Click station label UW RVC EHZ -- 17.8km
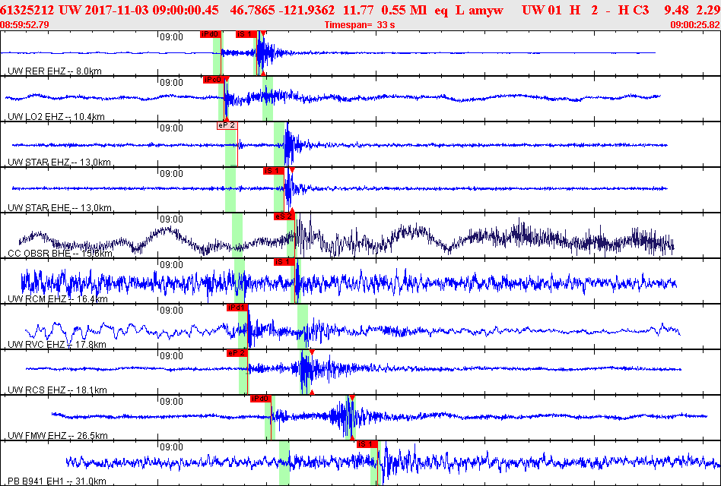This screenshot has width=721, height=486. (x=57, y=345)
